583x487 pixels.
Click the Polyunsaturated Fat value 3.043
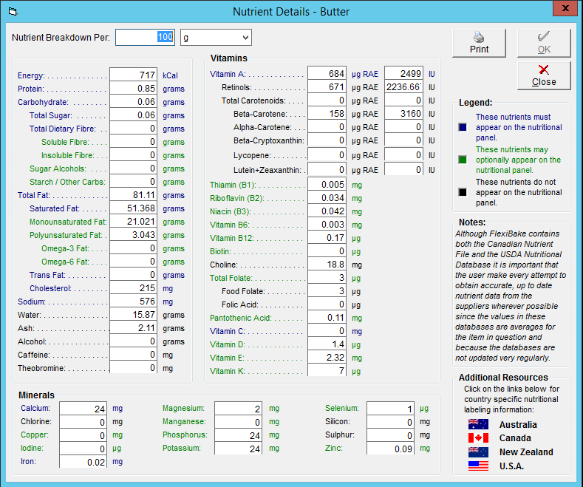pos(134,235)
